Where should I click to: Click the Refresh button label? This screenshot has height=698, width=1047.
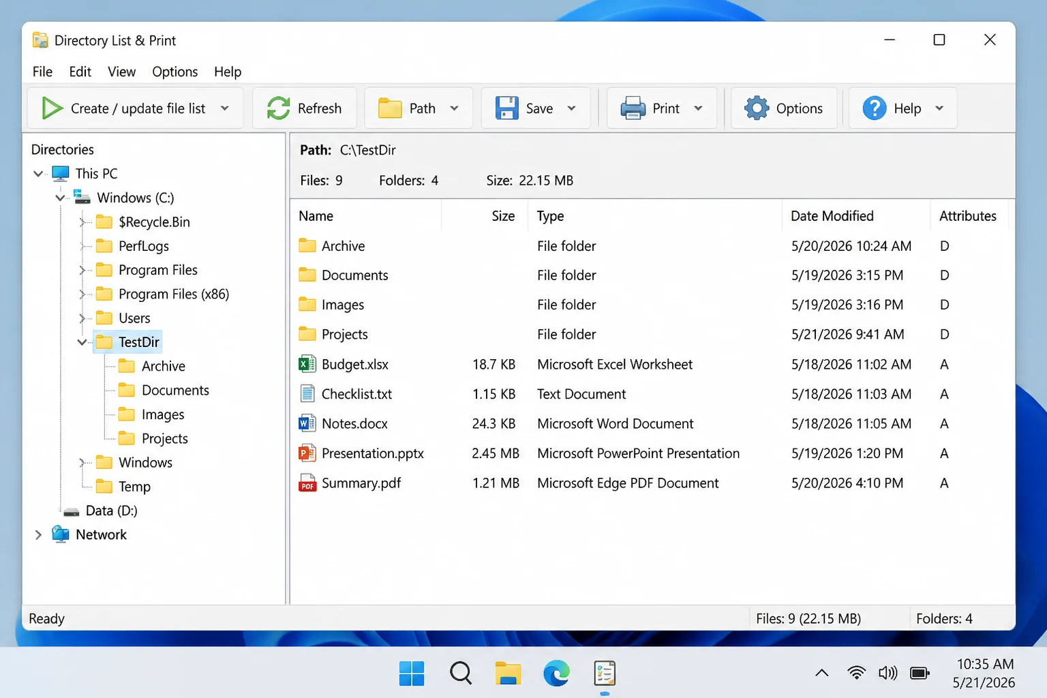(320, 108)
